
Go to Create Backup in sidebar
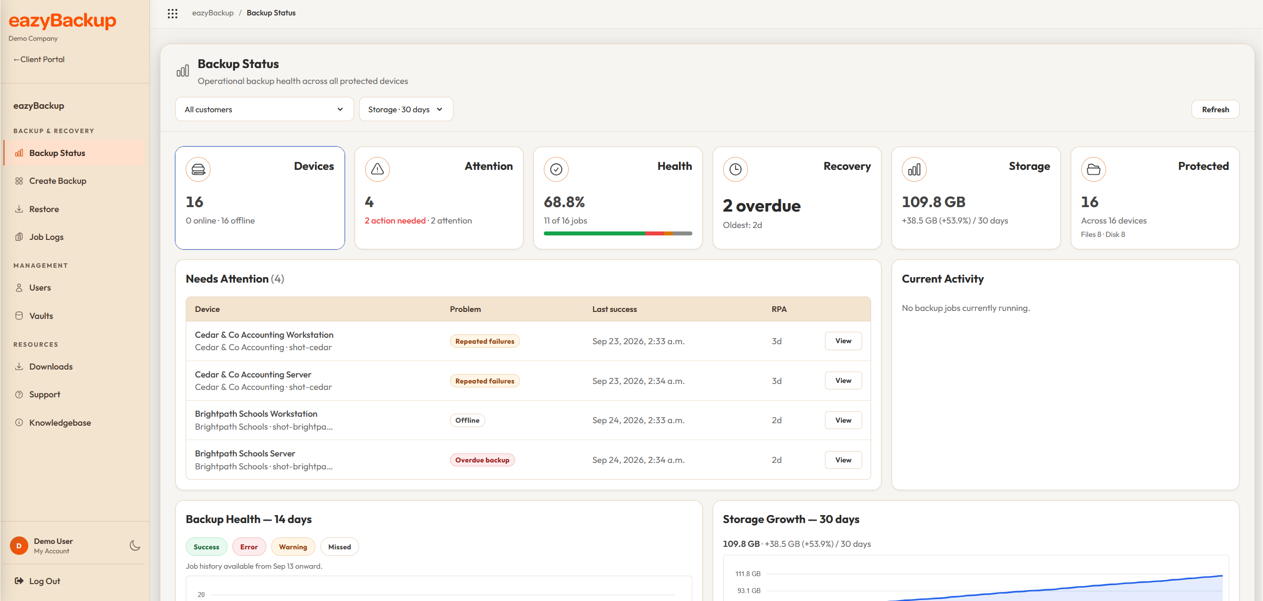[x=74, y=181]
